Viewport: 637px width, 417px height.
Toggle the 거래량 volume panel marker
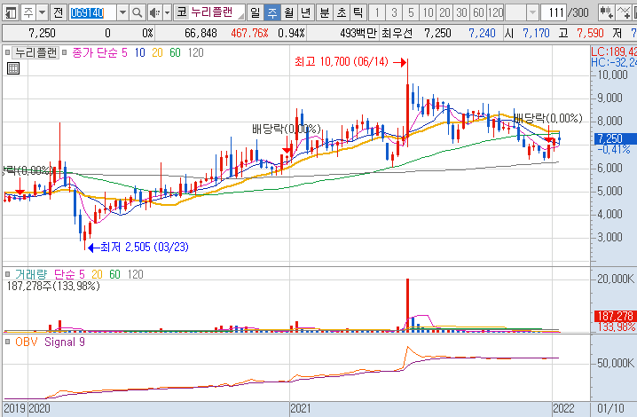(7, 274)
